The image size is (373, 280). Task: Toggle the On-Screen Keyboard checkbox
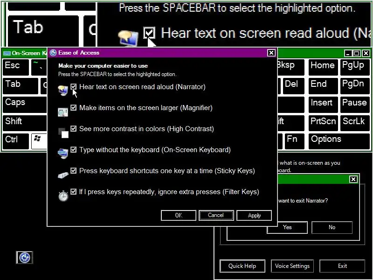74,149
